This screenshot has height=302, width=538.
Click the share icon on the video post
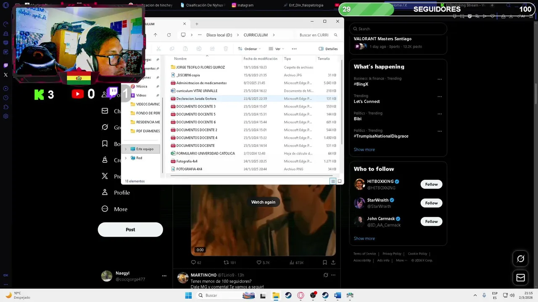(333, 263)
